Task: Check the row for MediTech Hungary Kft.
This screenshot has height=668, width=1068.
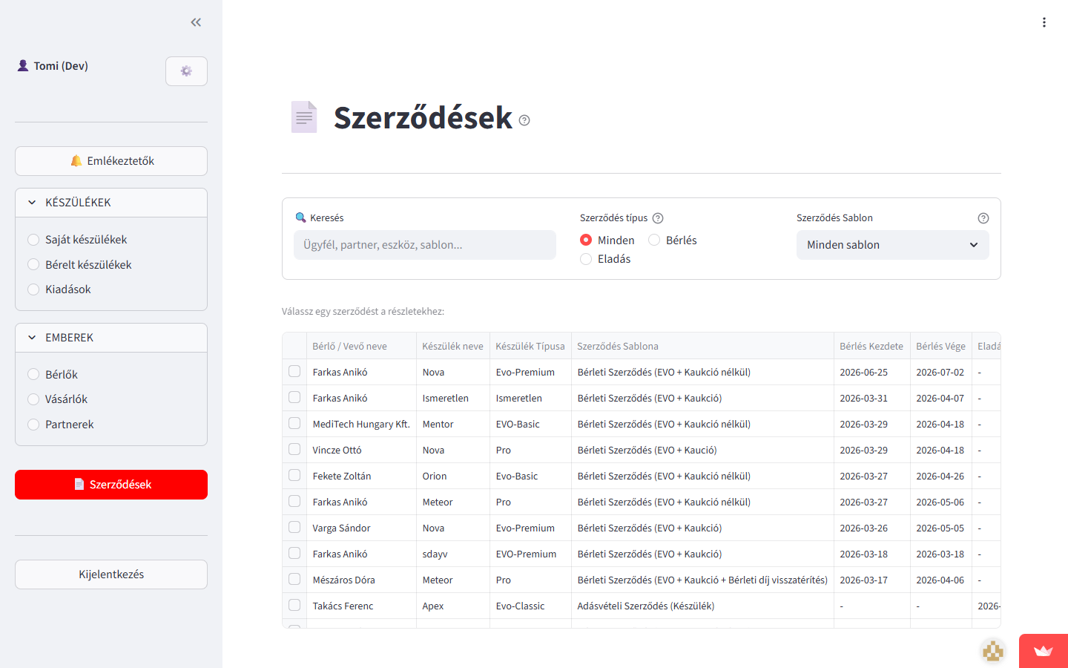Action: [294, 423]
